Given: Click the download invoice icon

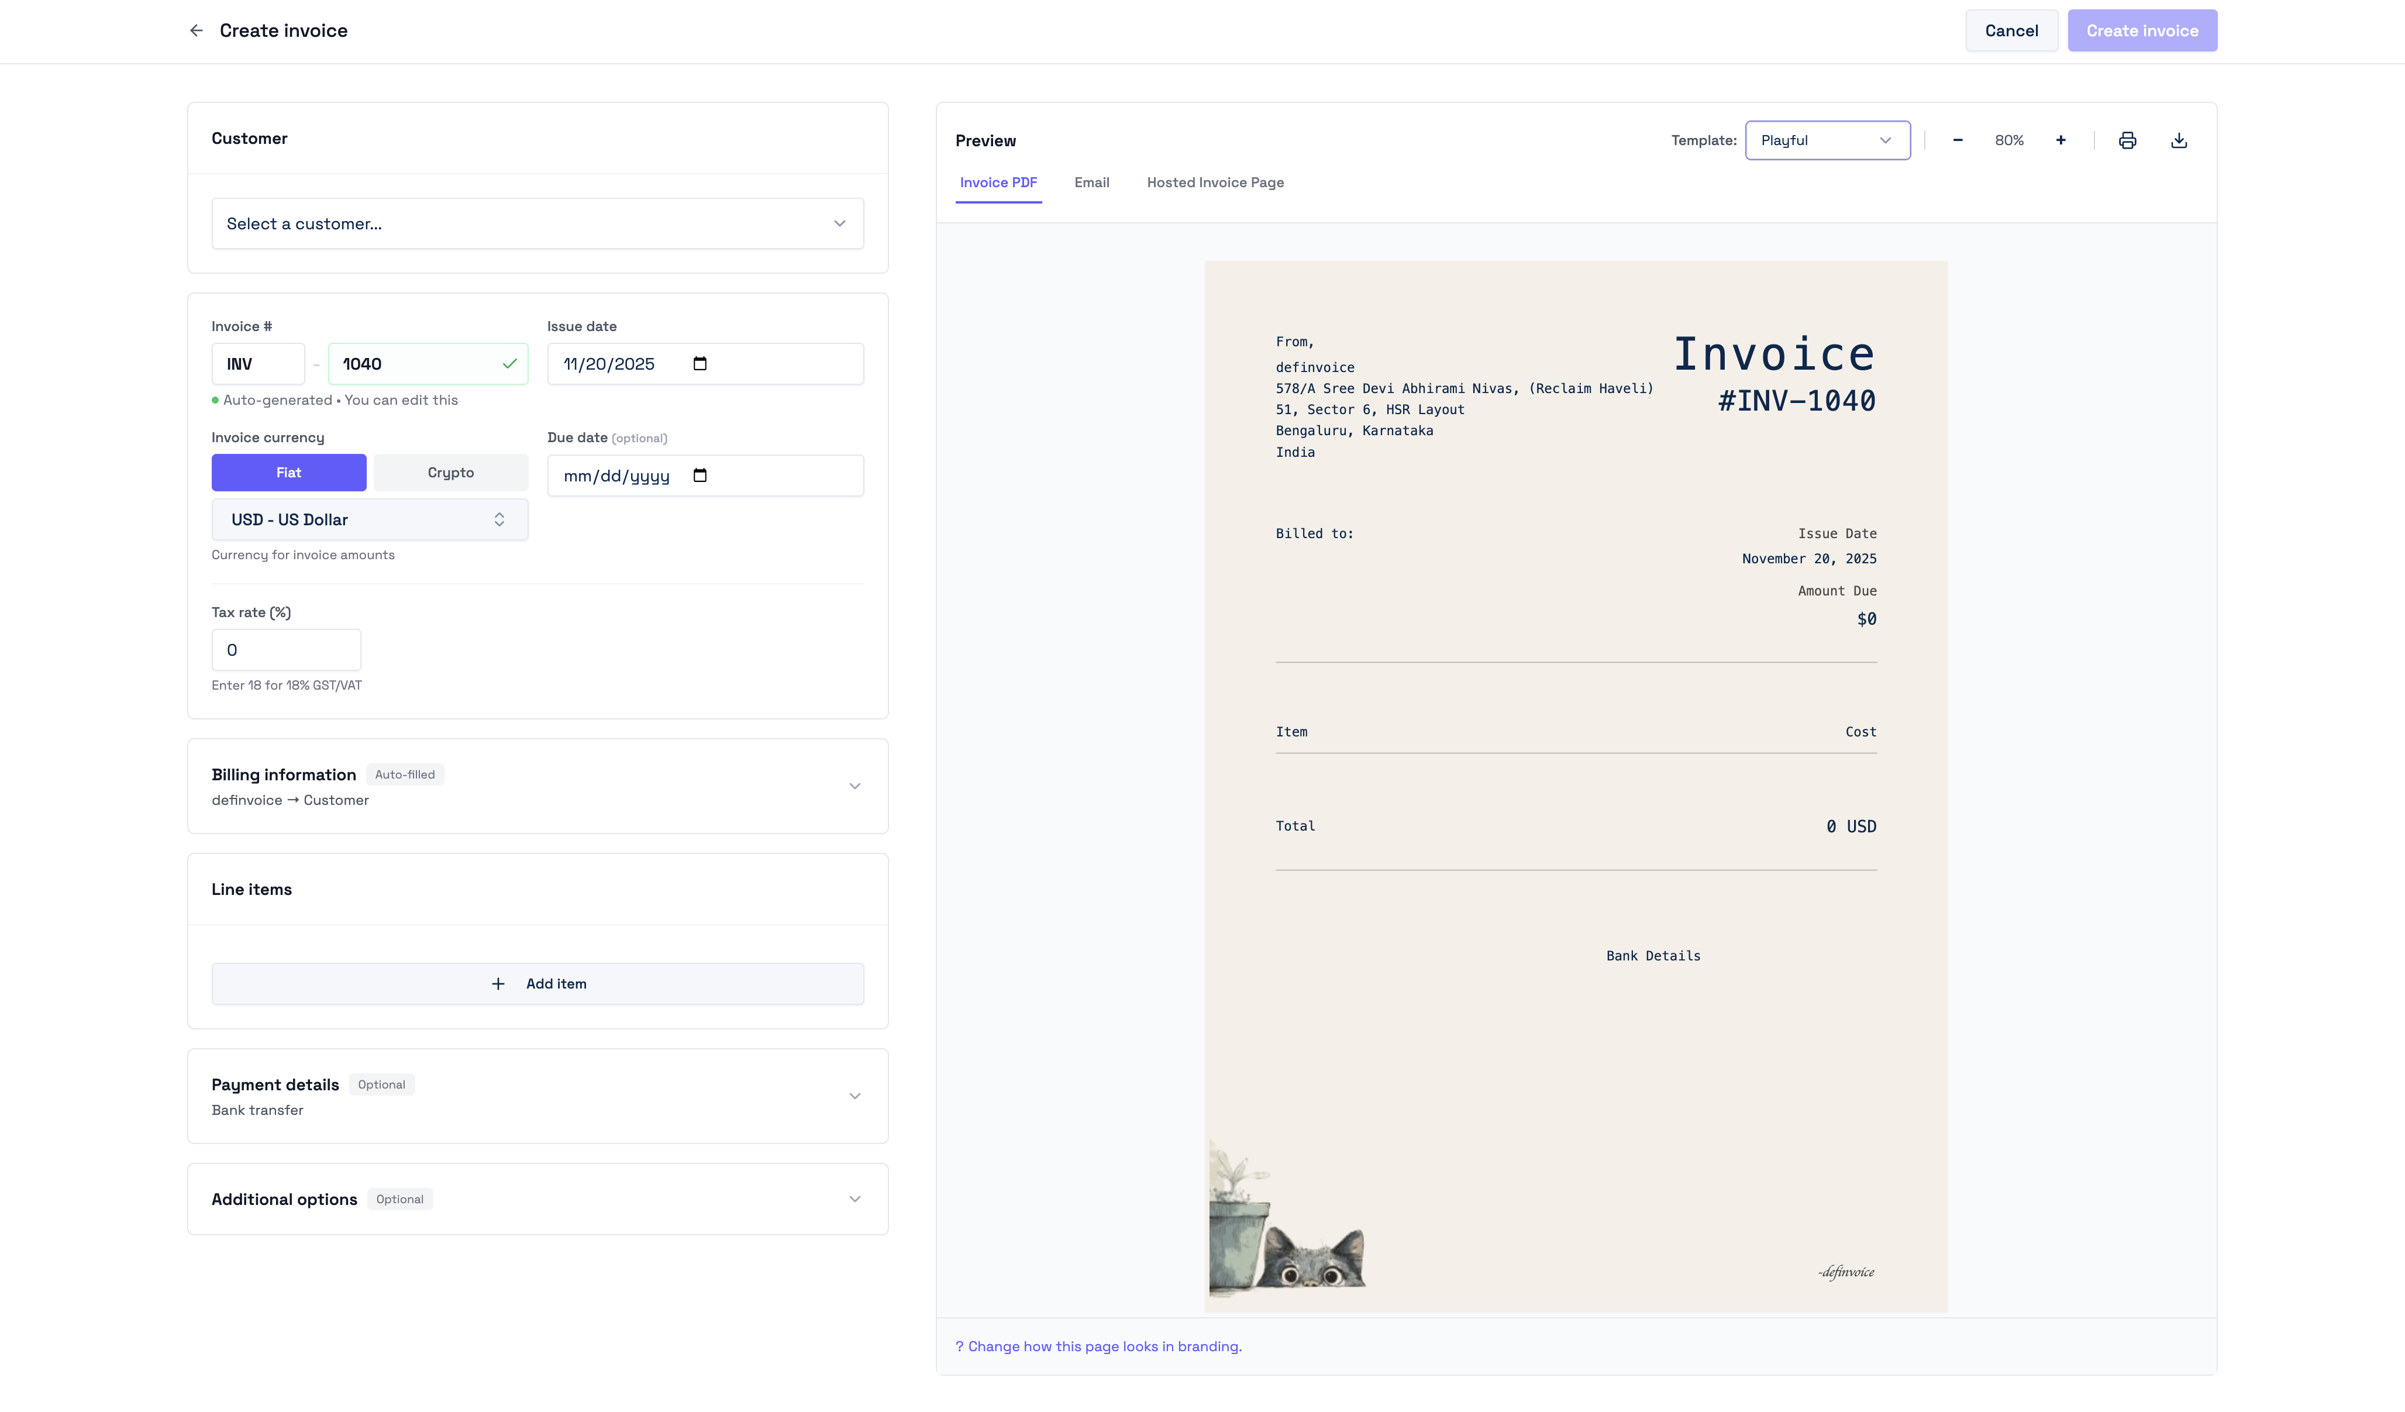Looking at the screenshot, I should pyautogui.click(x=2179, y=140).
